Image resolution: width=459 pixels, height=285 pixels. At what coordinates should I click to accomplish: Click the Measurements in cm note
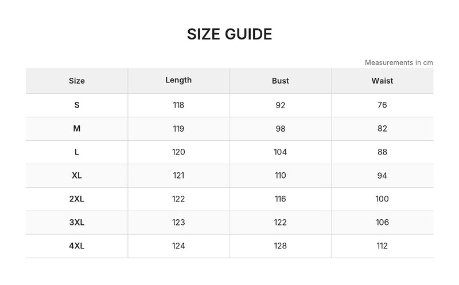point(399,62)
